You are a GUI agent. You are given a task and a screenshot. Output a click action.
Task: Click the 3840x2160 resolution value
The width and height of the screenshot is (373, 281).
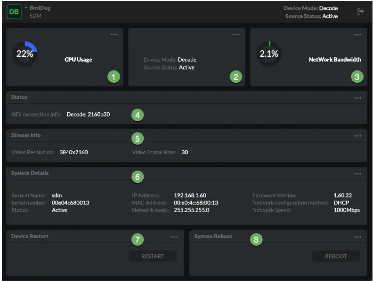pyautogui.click(x=74, y=152)
